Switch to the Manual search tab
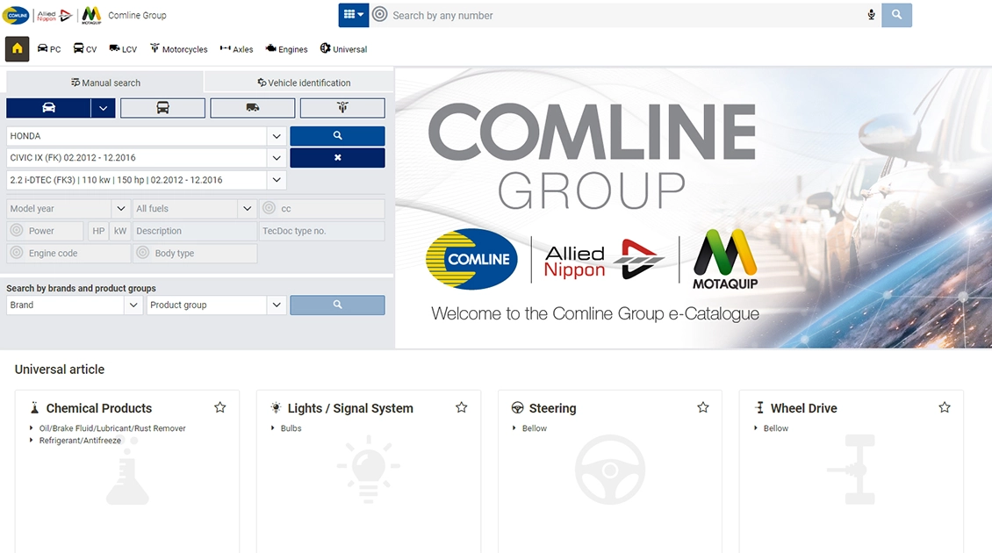This screenshot has width=992, height=553. pos(105,83)
